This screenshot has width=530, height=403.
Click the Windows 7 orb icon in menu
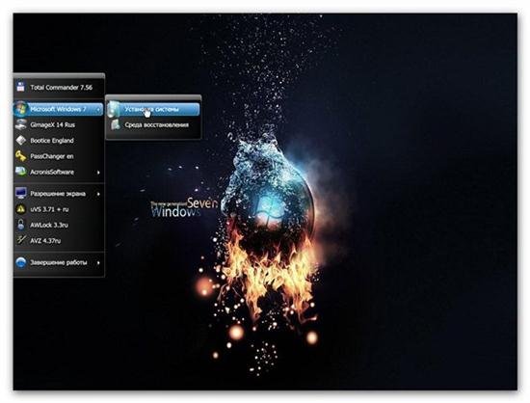20,109
